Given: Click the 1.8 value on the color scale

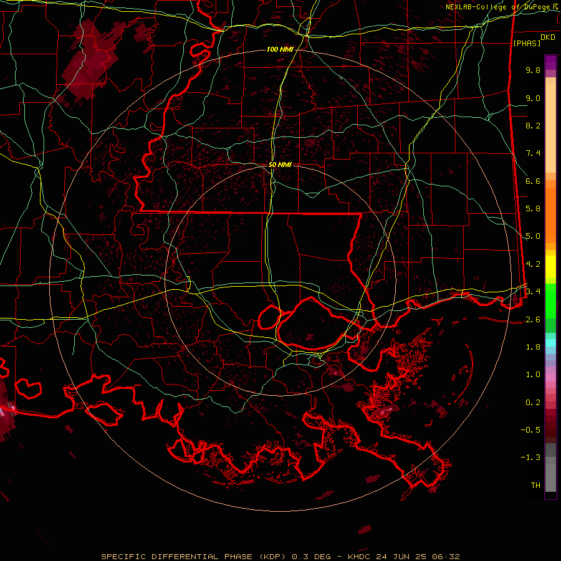Looking at the screenshot, I should coord(533,347).
